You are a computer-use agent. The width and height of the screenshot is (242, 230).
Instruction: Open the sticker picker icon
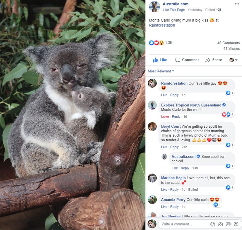coord(236,224)
